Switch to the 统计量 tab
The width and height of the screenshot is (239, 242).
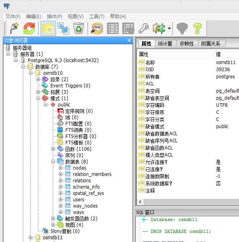click(165, 43)
